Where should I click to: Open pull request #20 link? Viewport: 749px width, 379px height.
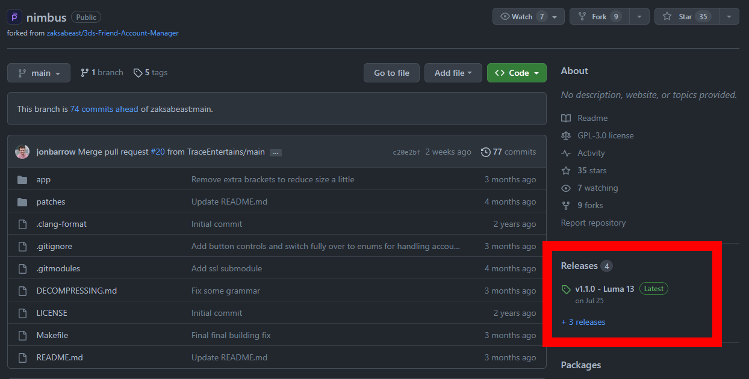(158, 152)
